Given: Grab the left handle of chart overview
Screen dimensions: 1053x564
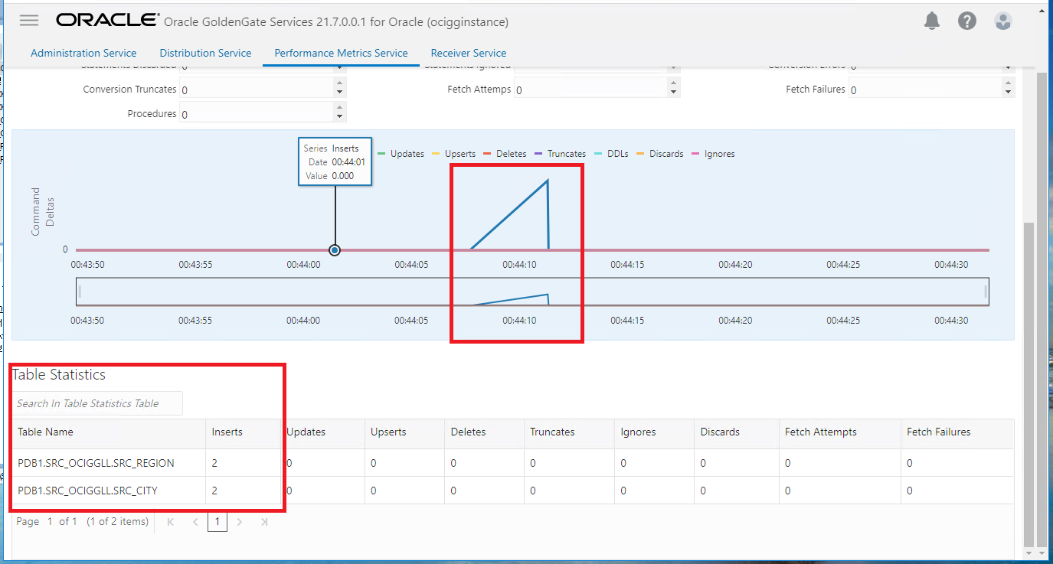Looking at the screenshot, I should point(80,292).
